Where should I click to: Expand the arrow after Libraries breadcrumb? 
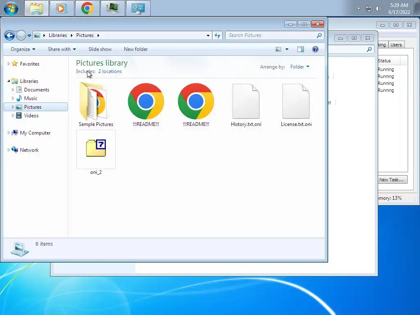tap(71, 35)
